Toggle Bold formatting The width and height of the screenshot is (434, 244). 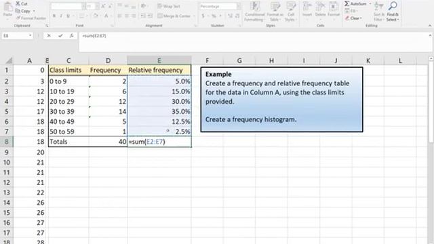[54, 16]
